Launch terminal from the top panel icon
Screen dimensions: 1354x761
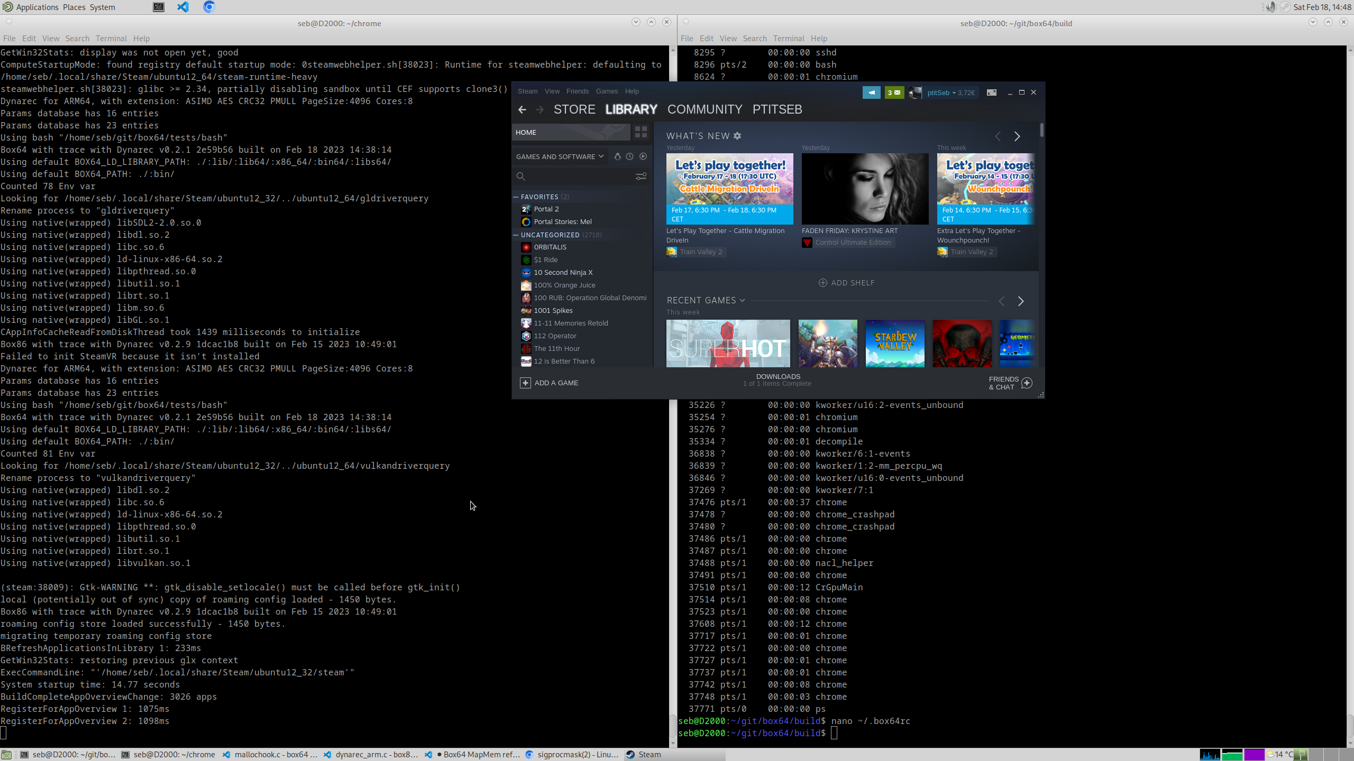[x=159, y=7]
